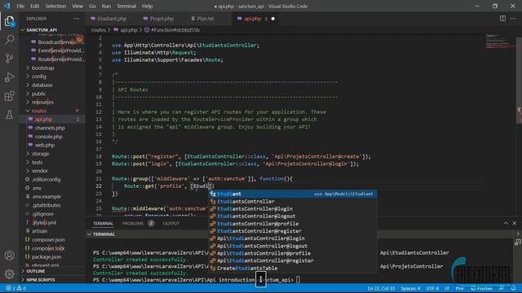Select the TERMINAL panel tab

[103, 223]
